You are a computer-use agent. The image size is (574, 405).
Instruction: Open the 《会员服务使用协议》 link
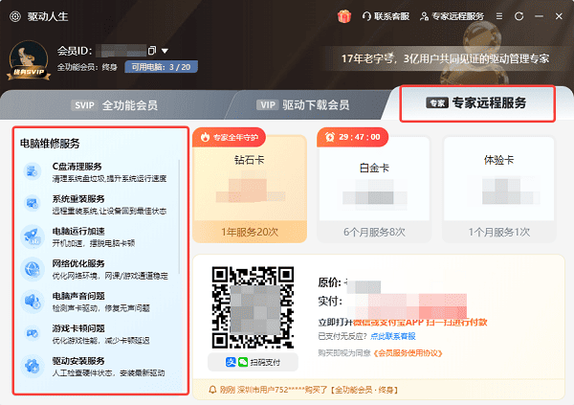click(408, 353)
